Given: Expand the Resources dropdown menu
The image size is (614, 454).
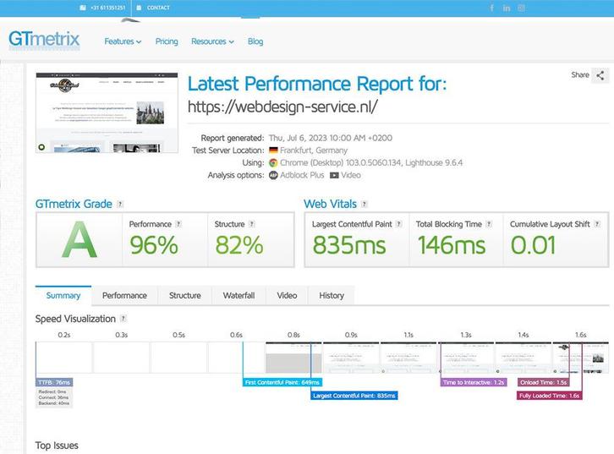Looking at the screenshot, I should [212, 41].
